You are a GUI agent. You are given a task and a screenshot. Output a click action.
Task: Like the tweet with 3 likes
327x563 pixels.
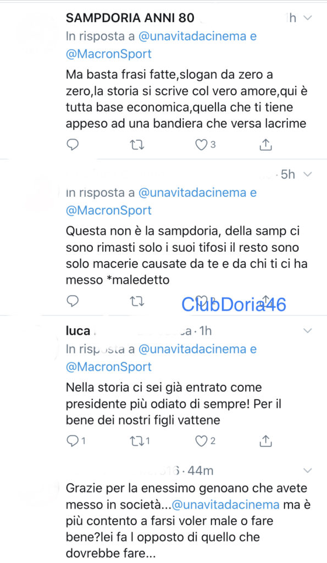pos(201,145)
